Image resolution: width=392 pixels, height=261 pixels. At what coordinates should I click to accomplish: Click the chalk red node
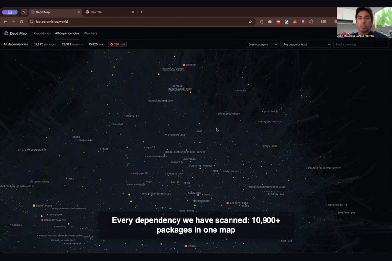(186, 246)
